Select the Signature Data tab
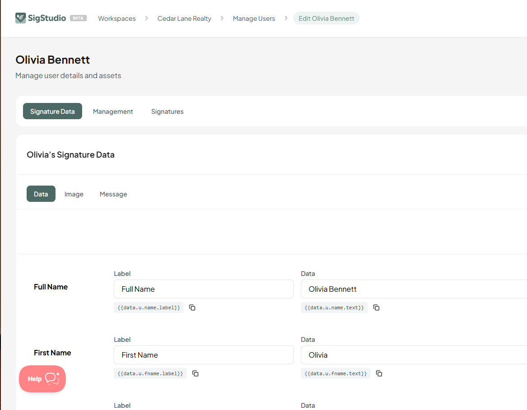This screenshot has width=527, height=410. click(52, 112)
